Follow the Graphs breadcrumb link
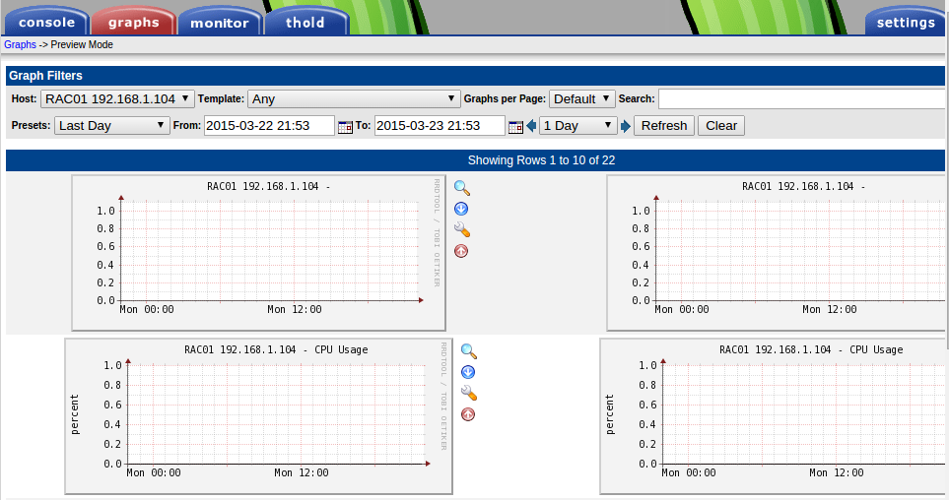Image resolution: width=949 pixels, height=500 pixels. click(x=20, y=44)
